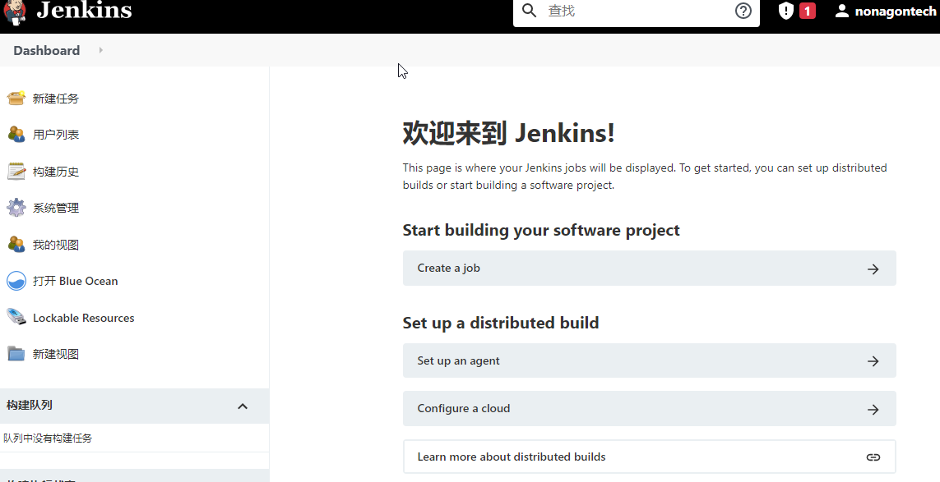Click the 系统管理 gear icon
This screenshot has width=940, height=482.
(16, 208)
